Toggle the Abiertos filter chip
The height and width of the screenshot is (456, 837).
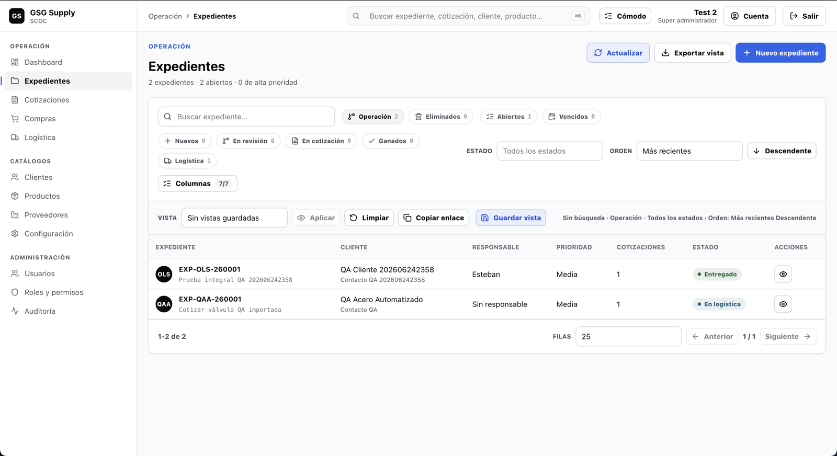pyautogui.click(x=508, y=117)
